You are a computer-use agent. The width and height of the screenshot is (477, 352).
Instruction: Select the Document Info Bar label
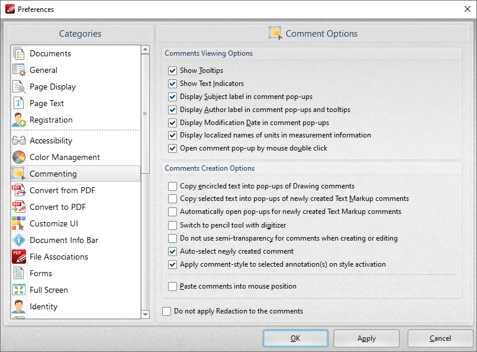click(x=64, y=240)
